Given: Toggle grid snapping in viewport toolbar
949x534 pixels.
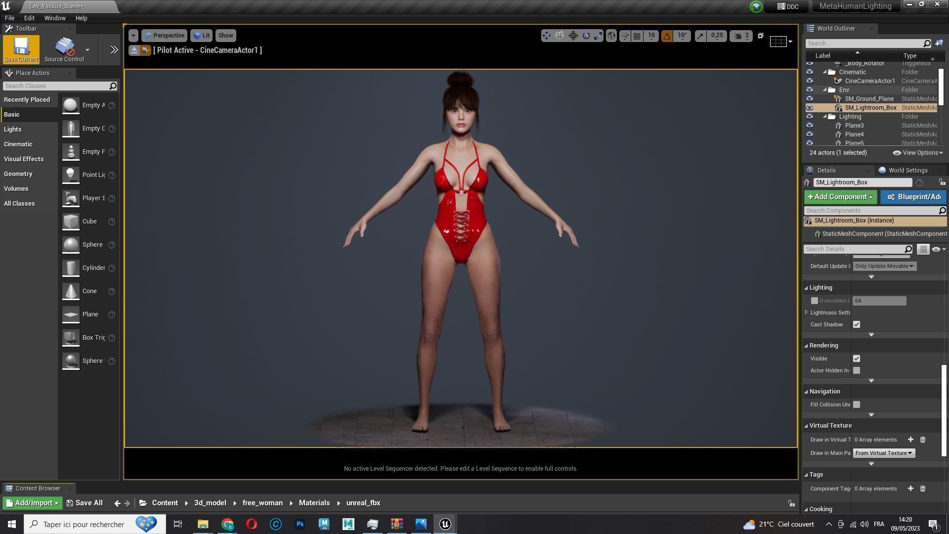Looking at the screenshot, I should tap(637, 36).
